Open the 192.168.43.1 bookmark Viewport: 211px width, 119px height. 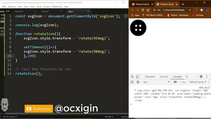[153, 15]
